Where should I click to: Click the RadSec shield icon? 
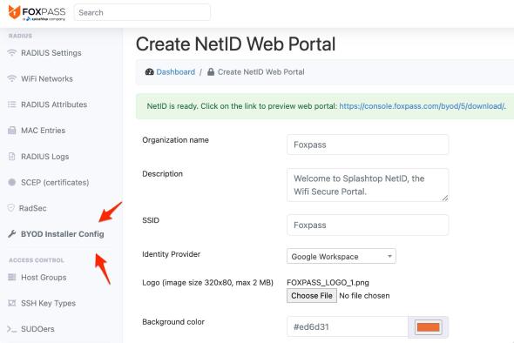tap(11, 208)
